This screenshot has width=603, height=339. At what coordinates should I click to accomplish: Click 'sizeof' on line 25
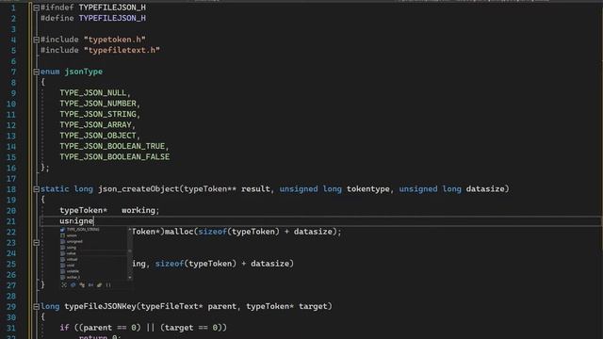(170, 264)
